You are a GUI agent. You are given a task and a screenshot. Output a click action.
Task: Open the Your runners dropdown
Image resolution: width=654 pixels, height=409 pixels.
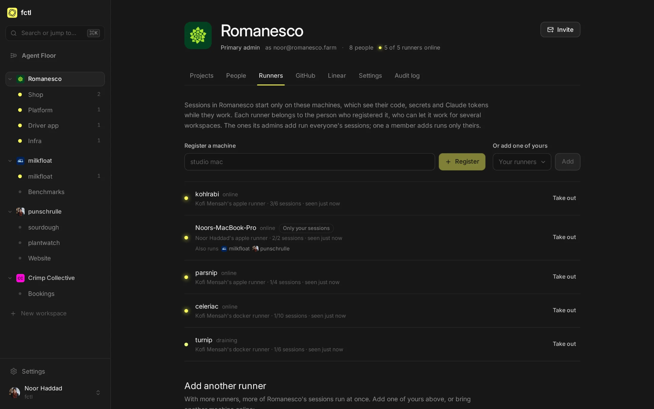click(522, 162)
